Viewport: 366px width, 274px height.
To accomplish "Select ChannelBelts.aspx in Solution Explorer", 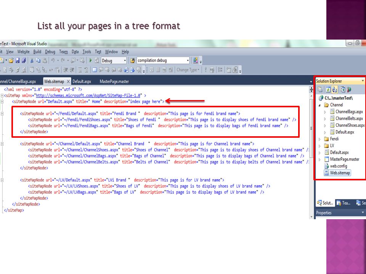I will coord(347,119).
